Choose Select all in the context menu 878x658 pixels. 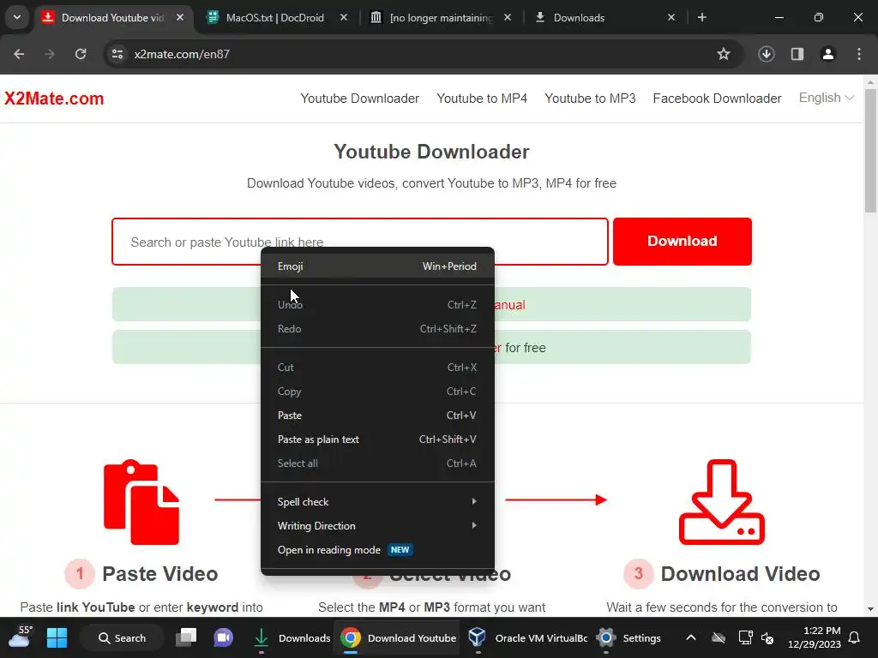point(377,464)
